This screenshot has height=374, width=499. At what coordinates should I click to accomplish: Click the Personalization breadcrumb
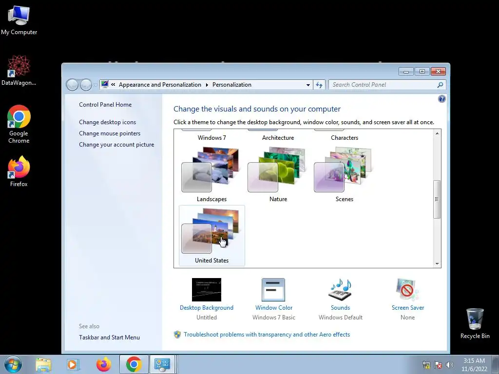tap(231, 85)
